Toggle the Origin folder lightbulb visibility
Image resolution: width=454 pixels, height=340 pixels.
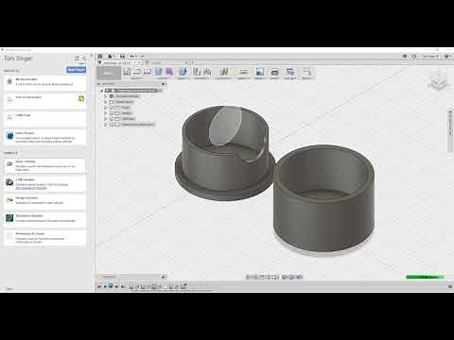coord(112,108)
